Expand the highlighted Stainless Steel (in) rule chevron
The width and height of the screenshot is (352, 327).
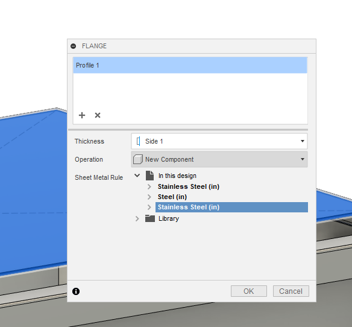click(149, 207)
